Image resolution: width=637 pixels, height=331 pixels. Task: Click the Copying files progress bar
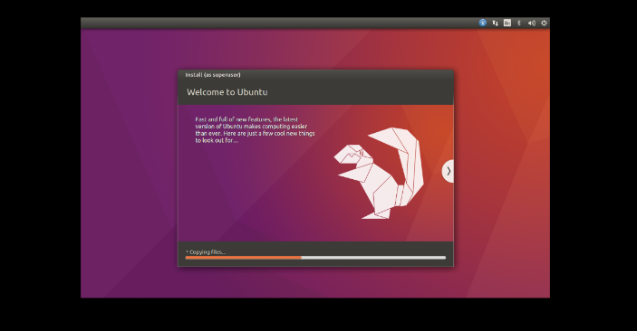pos(315,258)
